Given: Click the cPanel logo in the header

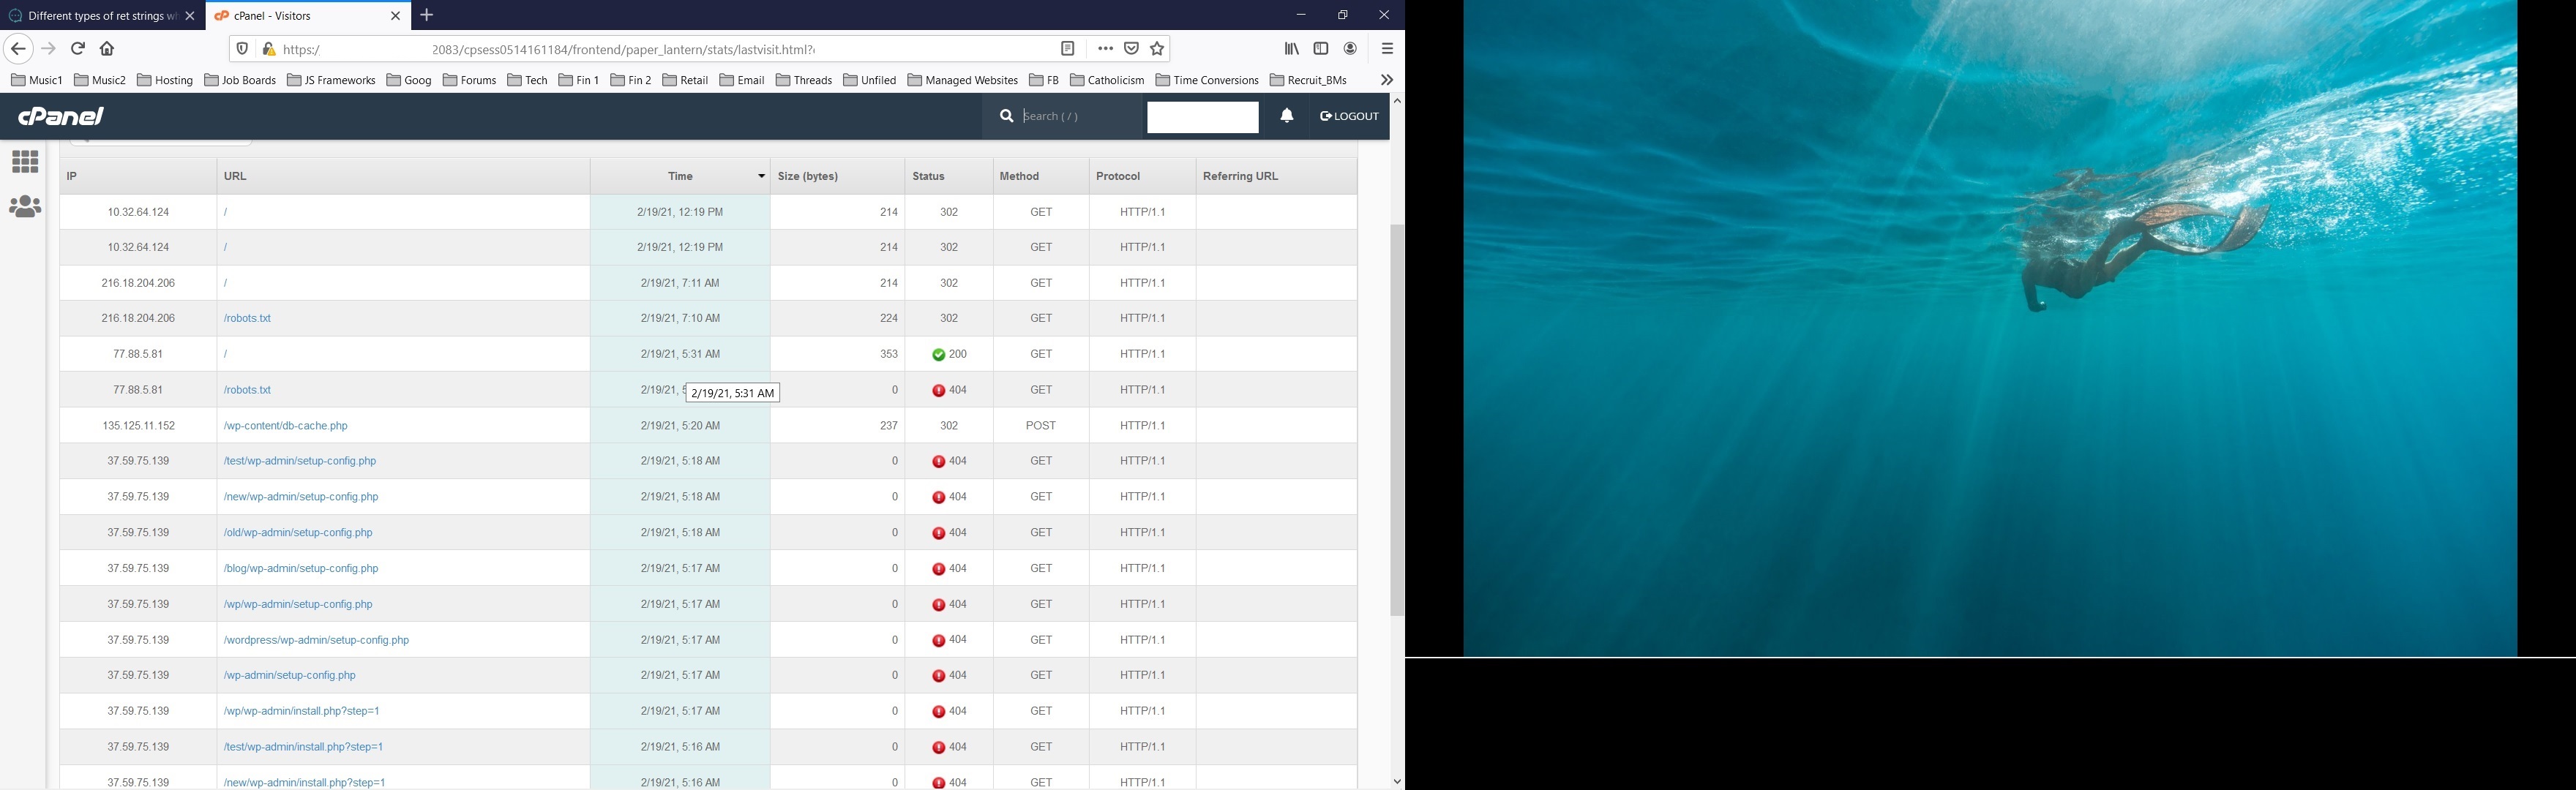Looking at the screenshot, I should coord(61,116).
